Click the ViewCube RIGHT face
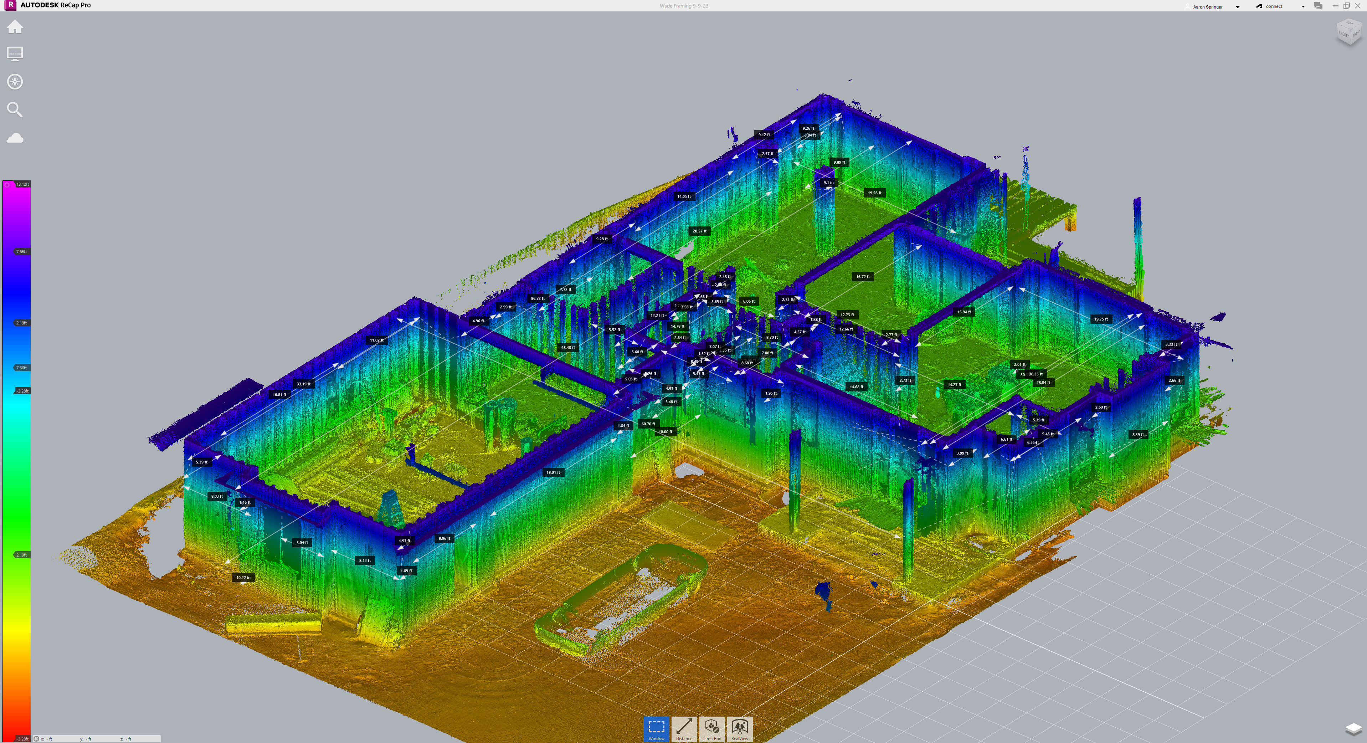 coord(1356,34)
